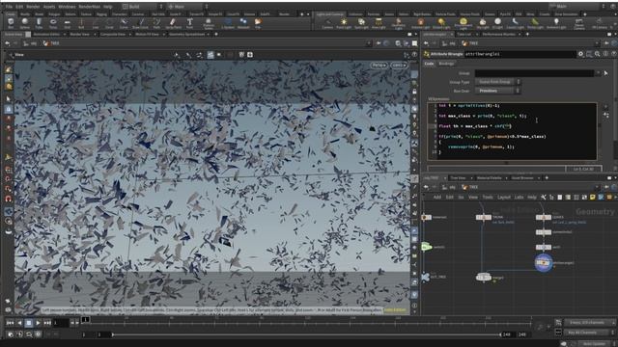Toggle the viewport lock icon

click(414, 92)
